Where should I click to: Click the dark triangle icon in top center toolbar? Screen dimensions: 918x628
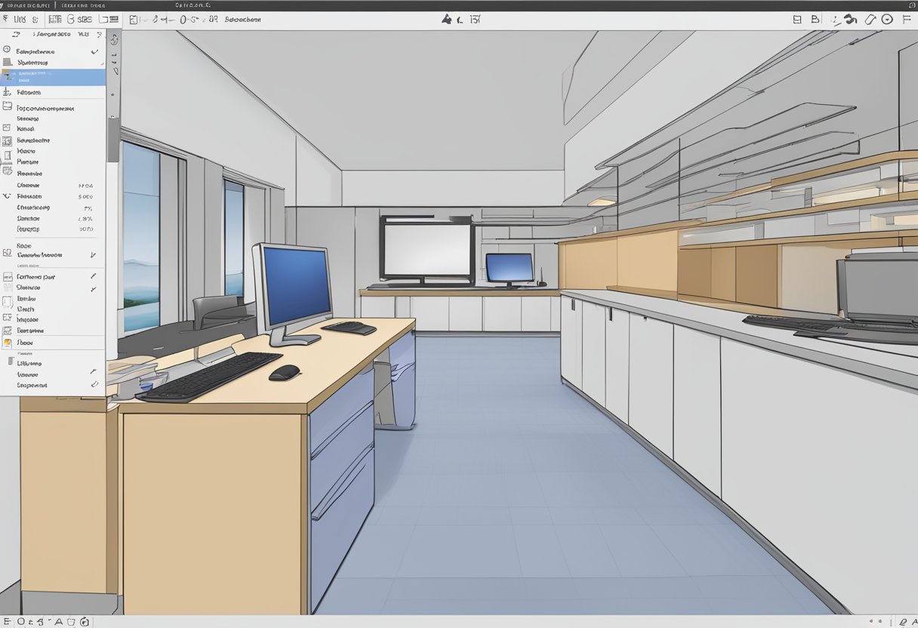(x=447, y=20)
